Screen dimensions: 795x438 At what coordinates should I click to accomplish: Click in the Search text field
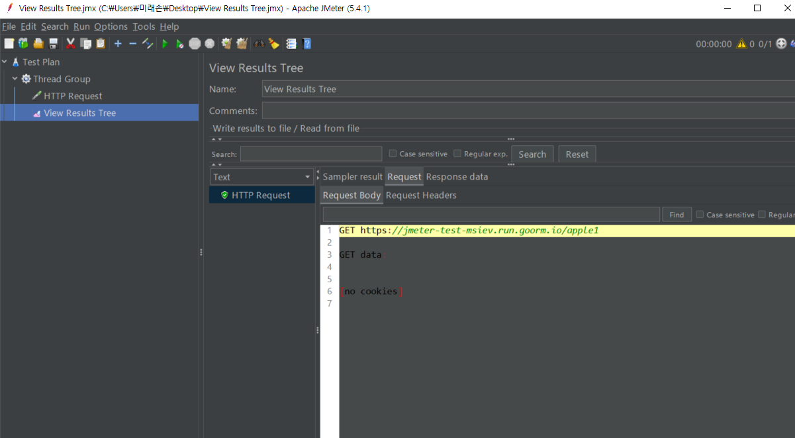point(311,154)
